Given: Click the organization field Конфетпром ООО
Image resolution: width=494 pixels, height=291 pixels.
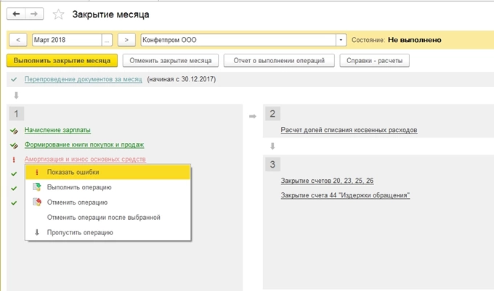Looking at the screenshot, I should 238,40.
